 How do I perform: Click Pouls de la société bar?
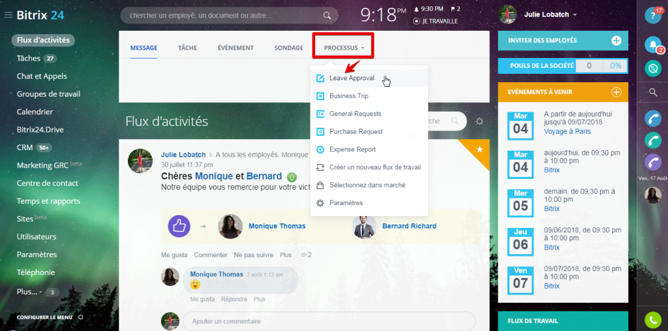(563, 66)
